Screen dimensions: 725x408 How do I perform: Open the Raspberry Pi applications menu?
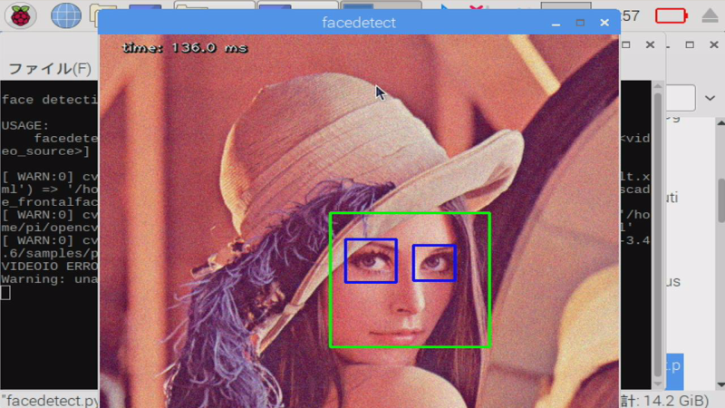[x=20, y=15]
